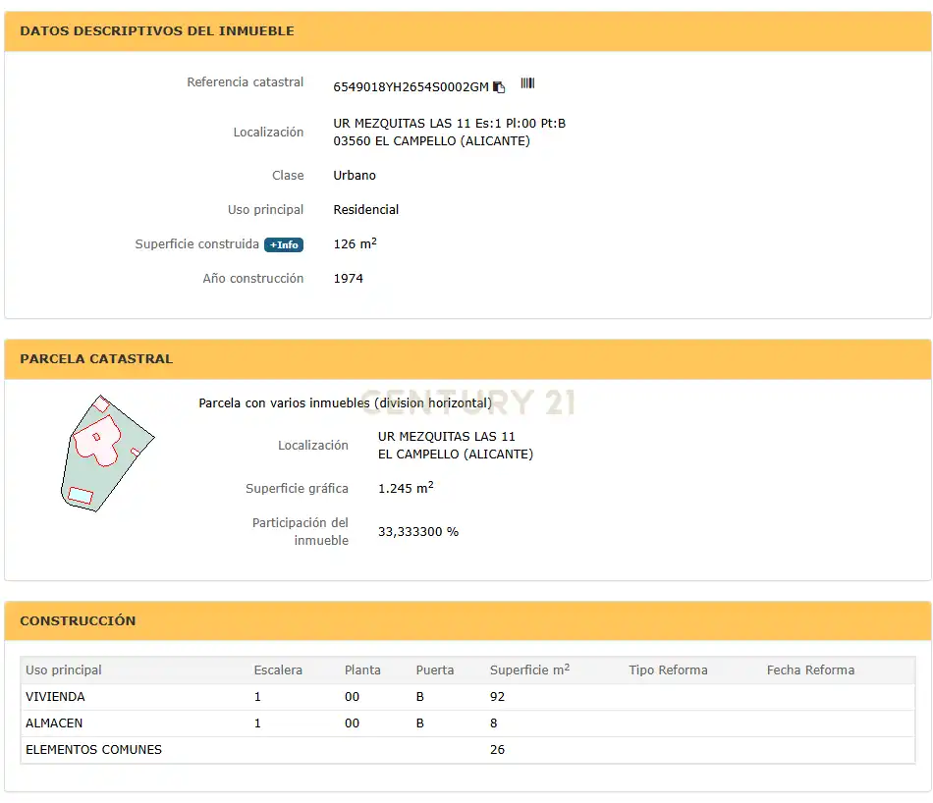Click the Superficie m² column header

[x=529, y=669]
